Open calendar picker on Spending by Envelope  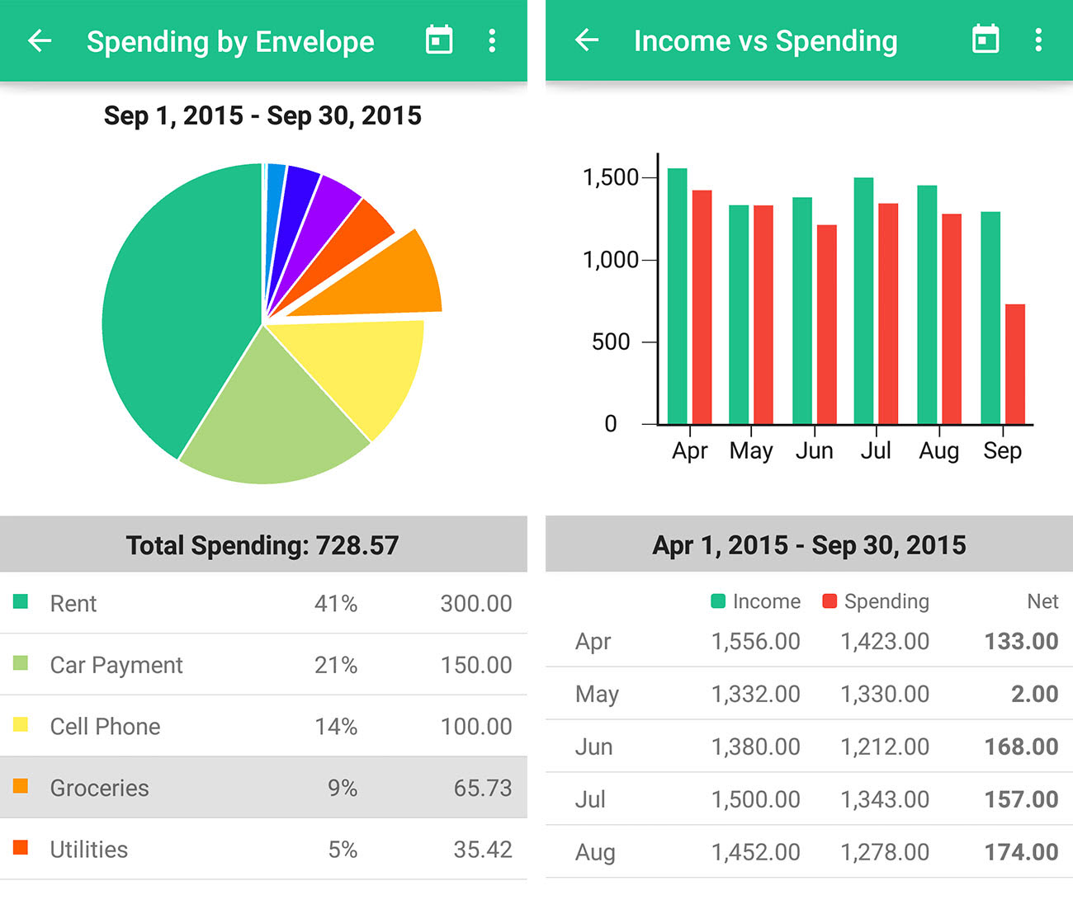coord(438,40)
